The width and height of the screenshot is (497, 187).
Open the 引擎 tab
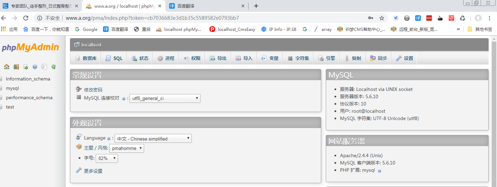326,58
